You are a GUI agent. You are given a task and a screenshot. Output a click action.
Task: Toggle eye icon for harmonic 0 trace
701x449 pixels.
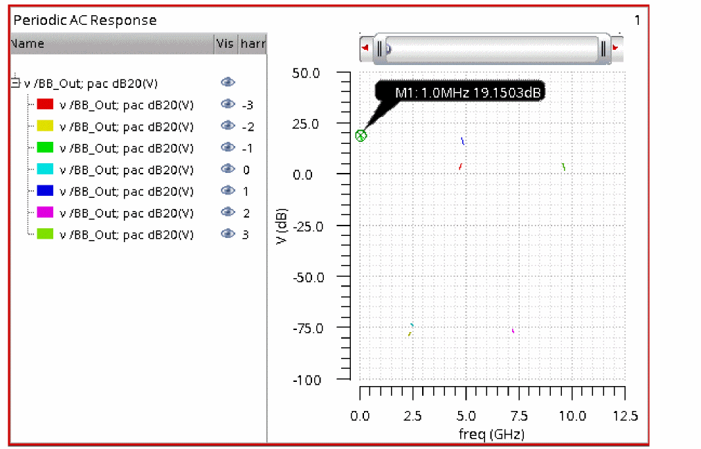[x=227, y=169]
